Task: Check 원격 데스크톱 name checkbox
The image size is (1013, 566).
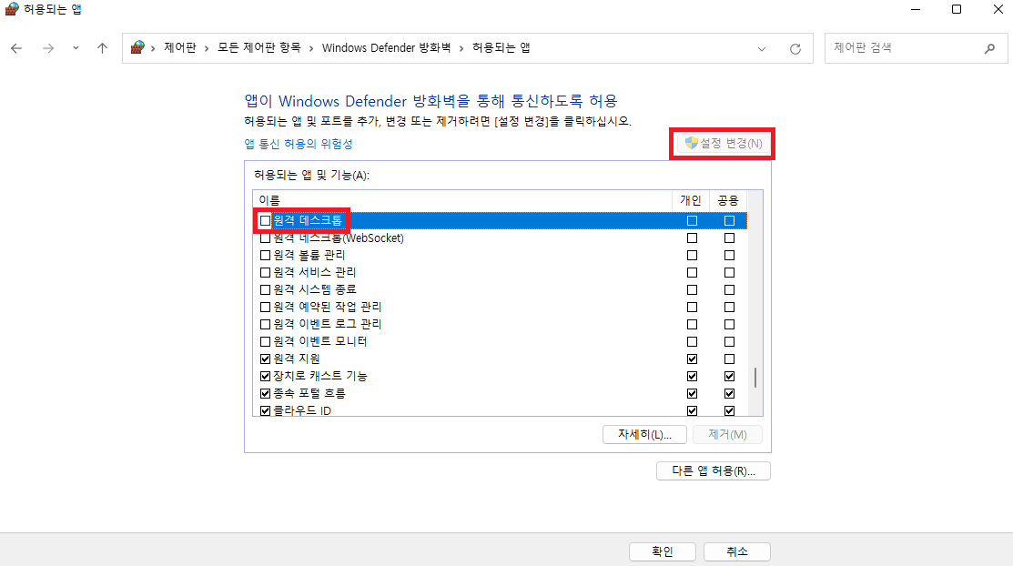Action: [265, 221]
